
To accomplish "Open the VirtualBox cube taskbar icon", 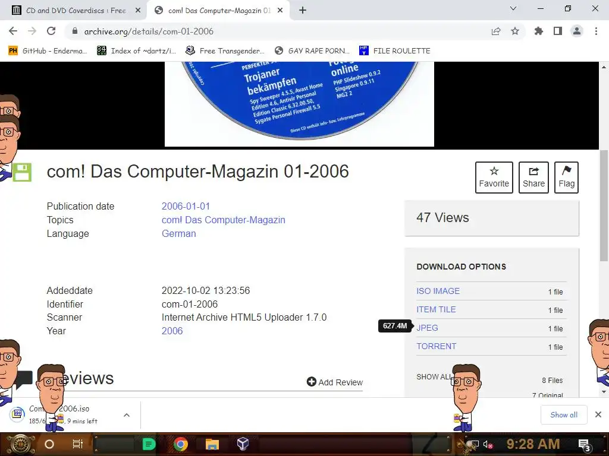I will [x=243, y=444].
